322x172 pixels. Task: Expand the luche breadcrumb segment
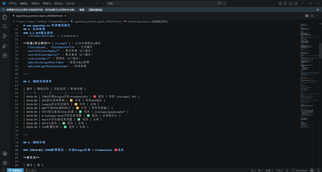coord(31,21)
